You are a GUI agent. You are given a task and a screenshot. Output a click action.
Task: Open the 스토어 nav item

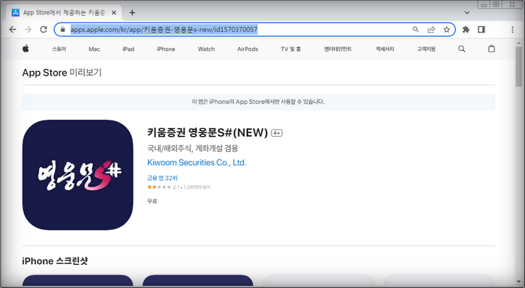click(59, 49)
